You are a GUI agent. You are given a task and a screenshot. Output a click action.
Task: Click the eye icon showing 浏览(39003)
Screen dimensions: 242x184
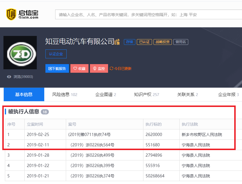pyautogui.click(x=9, y=76)
